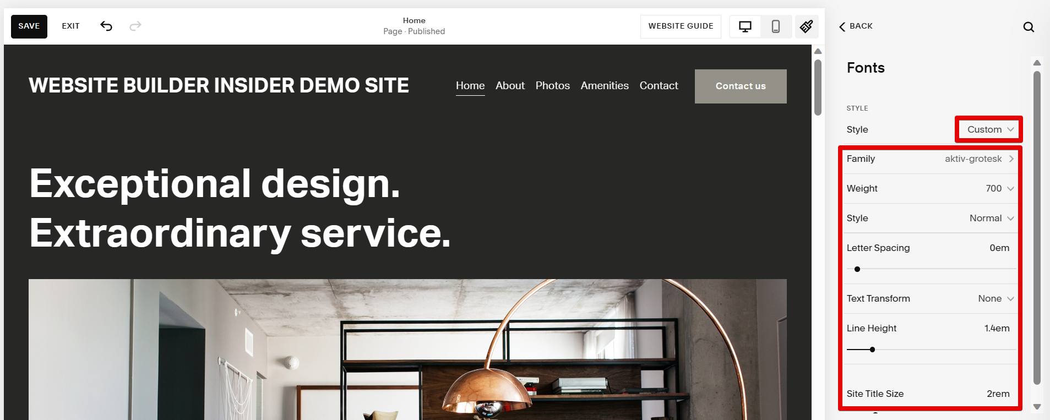The height and width of the screenshot is (420, 1050).
Task: Click the Site Title Size value field
Action: click(x=998, y=394)
